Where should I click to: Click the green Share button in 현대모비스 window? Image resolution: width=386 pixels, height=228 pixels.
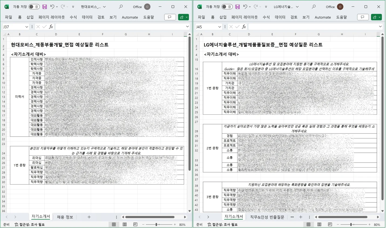click(183, 17)
